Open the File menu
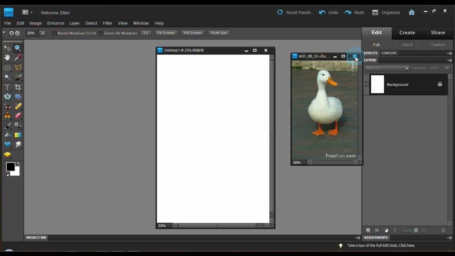The image size is (455, 256). [7, 23]
